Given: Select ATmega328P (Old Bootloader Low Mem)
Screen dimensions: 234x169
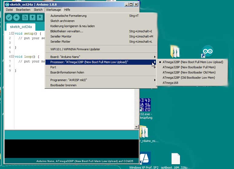Looking at the screenshot, I should [192, 78].
